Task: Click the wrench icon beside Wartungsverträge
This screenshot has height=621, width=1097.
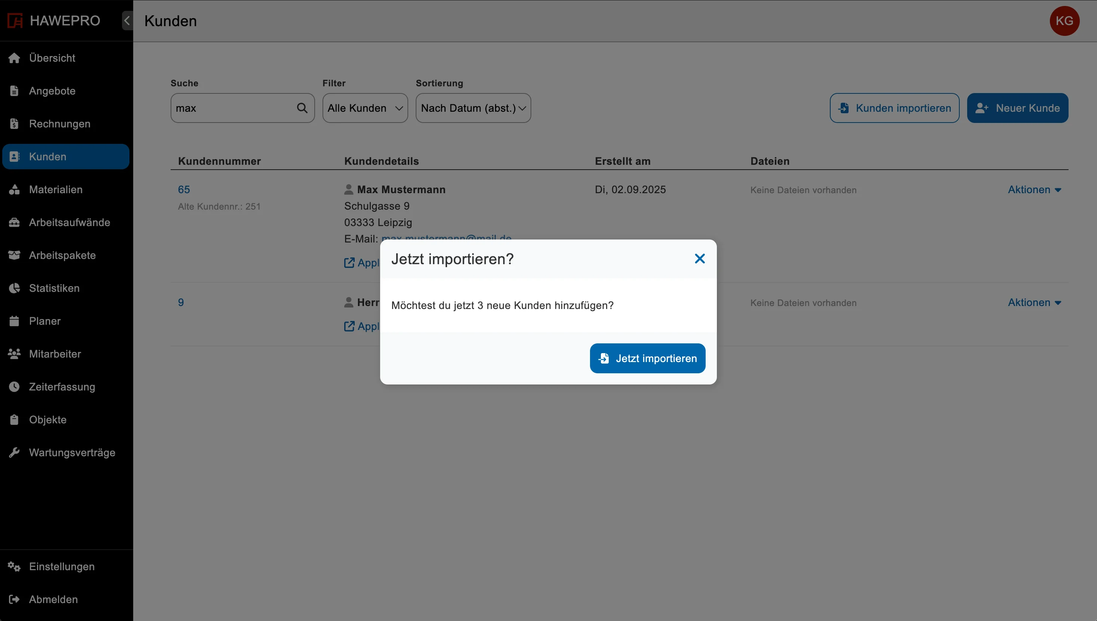Action: 14,452
